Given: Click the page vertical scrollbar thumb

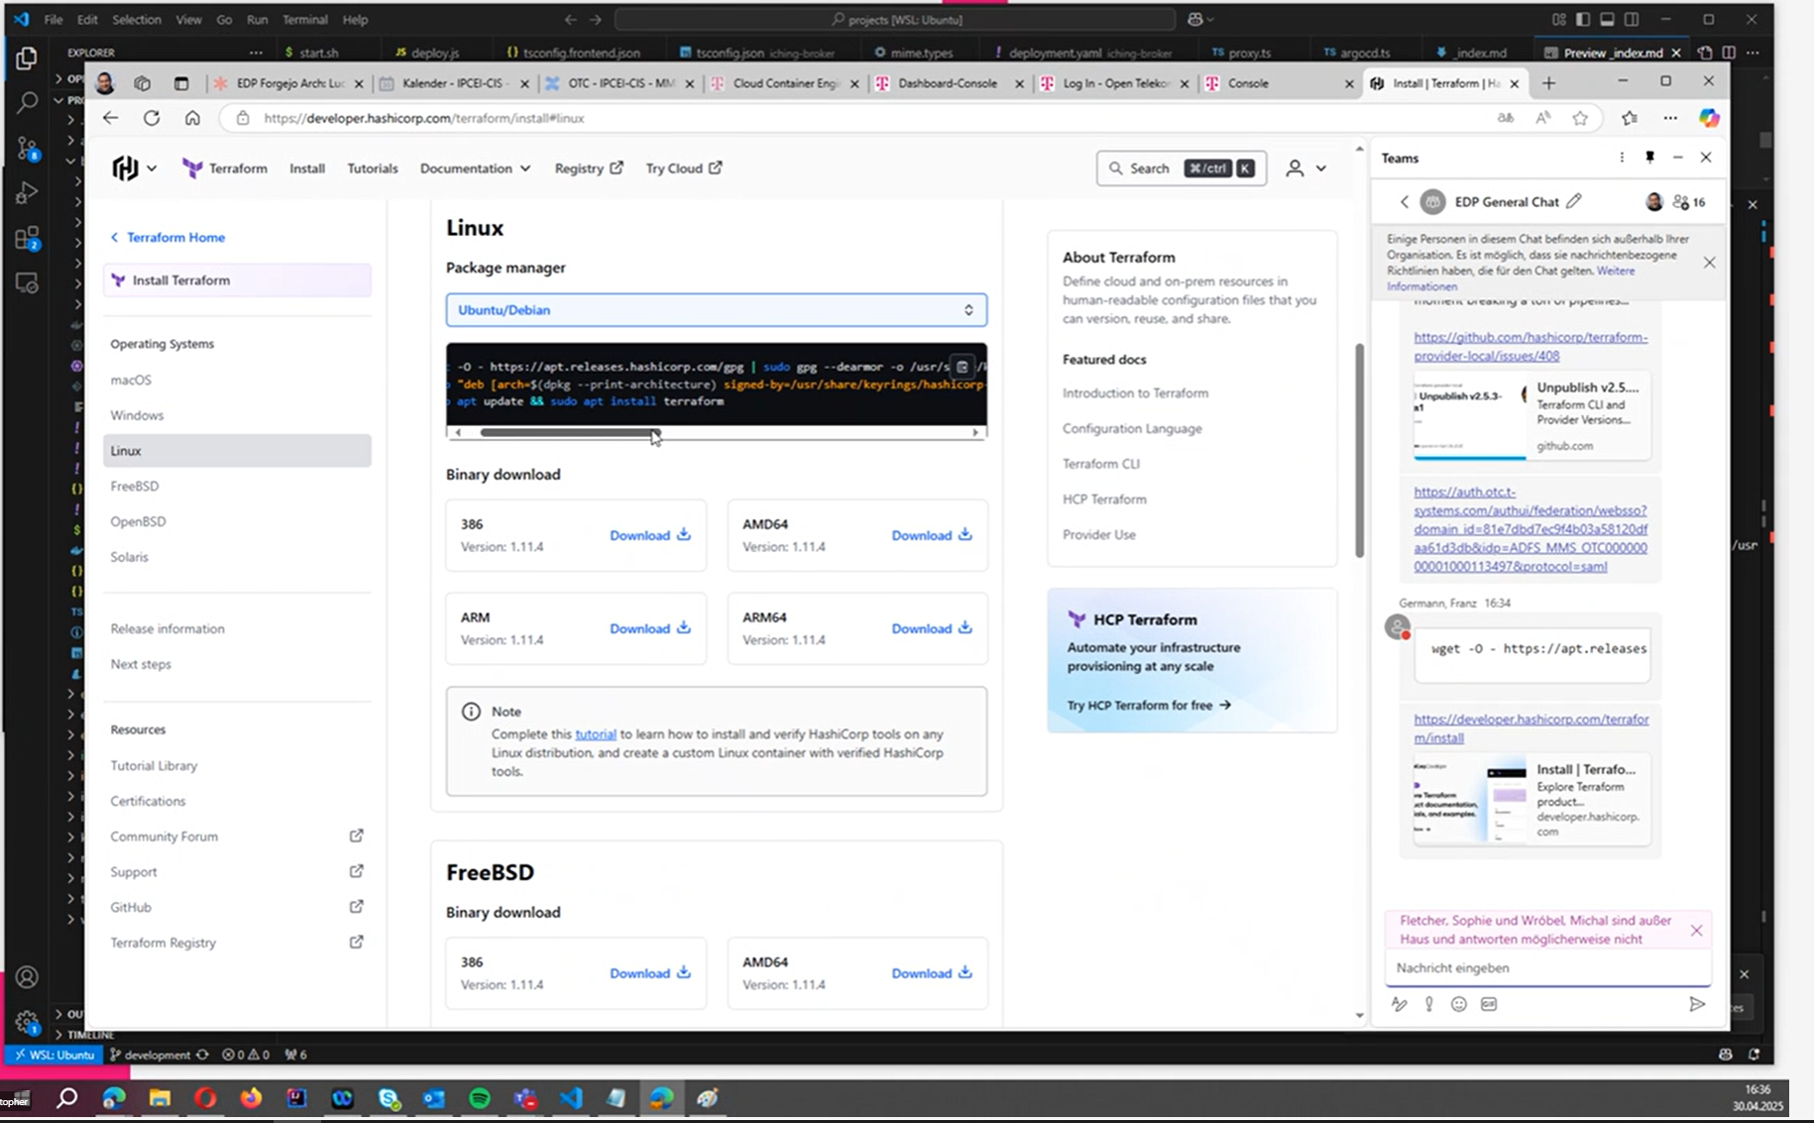Looking at the screenshot, I should coord(1359,451).
